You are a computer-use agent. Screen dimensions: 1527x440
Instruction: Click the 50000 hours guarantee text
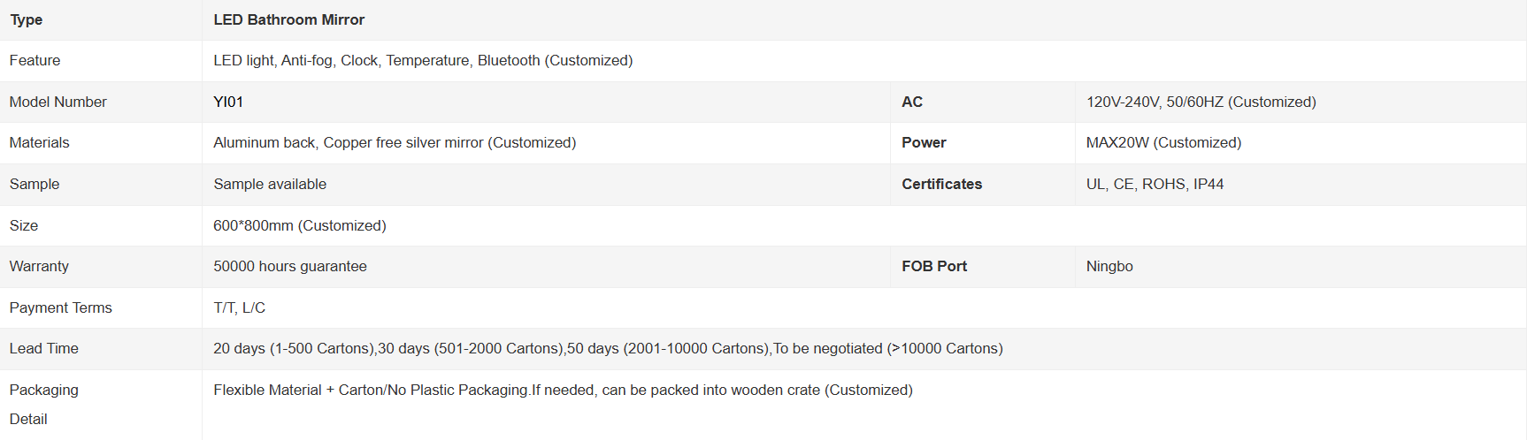290,266
